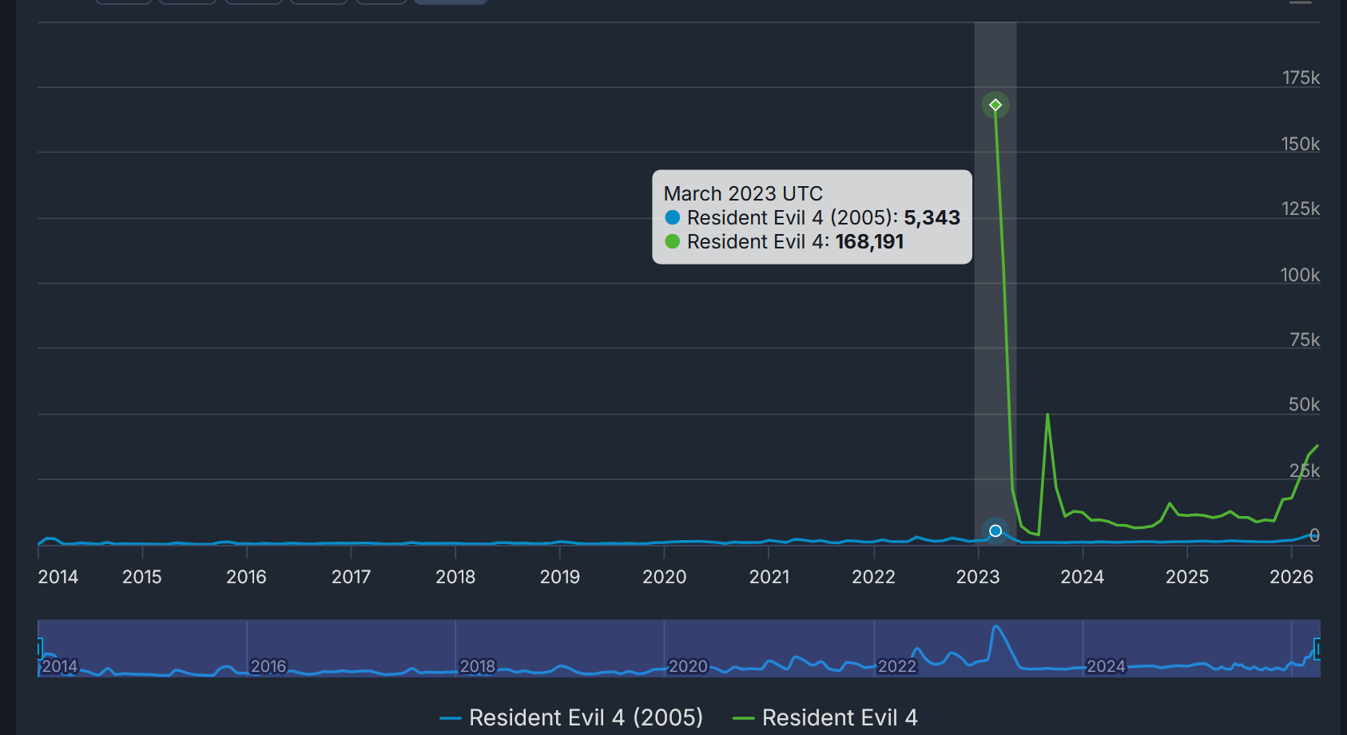Click the 2019 label on the x-axis
Image resolution: width=1347 pixels, height=735 pixels.
click(560, 577)
